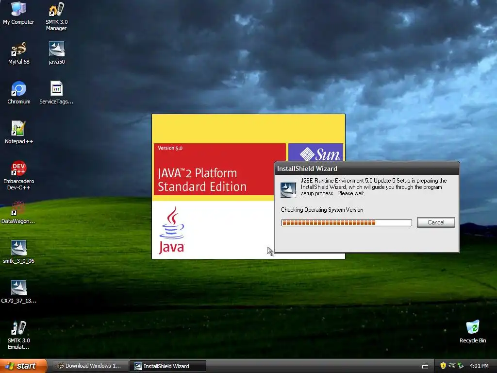This screenshot has height=373, width=497.
Task: Select the Embarcadero Dev-C++ shortcut
Action: (x=19, y=175)
